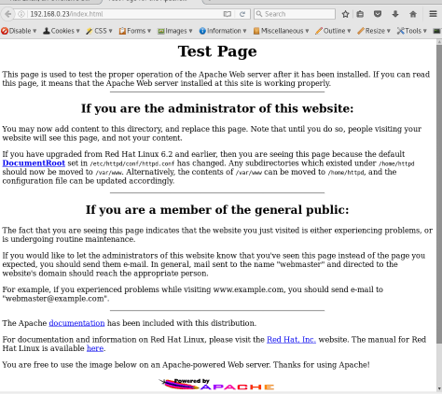This screenshot has width=442, height=394.
Task: Open the Miscellaneous dropdown menu
Action: 281,31
